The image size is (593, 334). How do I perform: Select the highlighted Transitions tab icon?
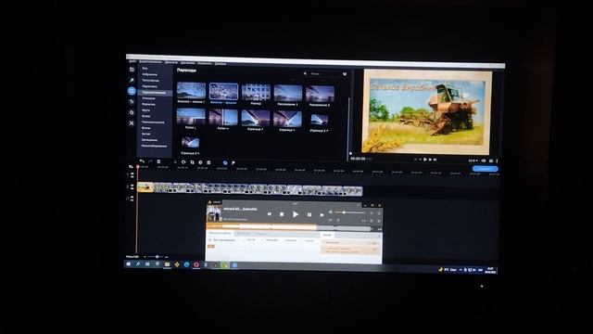(x=132, y=91)
